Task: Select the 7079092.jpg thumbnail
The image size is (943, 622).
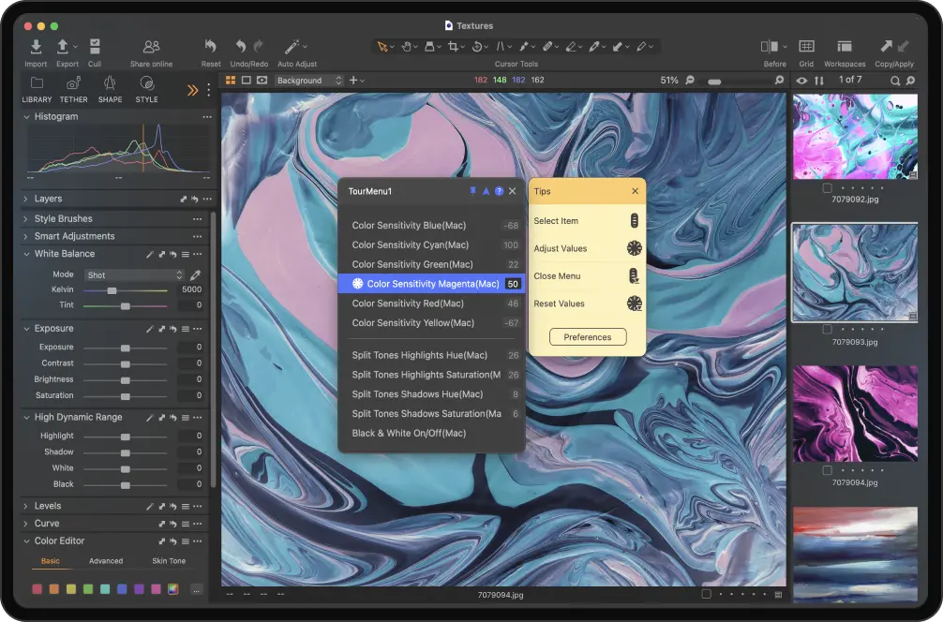Action: [x=855, y=137]
